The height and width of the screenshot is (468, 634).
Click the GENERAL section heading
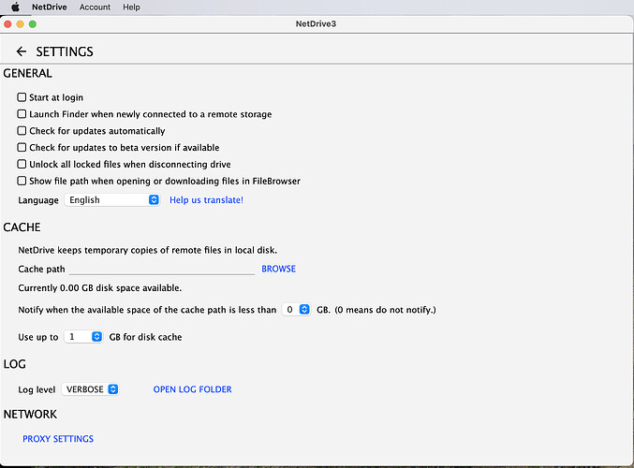[27, 73]
